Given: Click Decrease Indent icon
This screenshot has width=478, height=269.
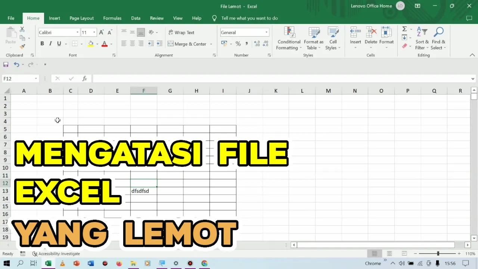Looking at the screenshot, I should pos(151,44).
